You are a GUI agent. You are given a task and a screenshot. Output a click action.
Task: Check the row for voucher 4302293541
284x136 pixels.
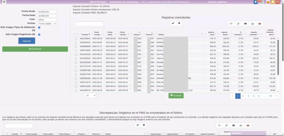(76, 39)
